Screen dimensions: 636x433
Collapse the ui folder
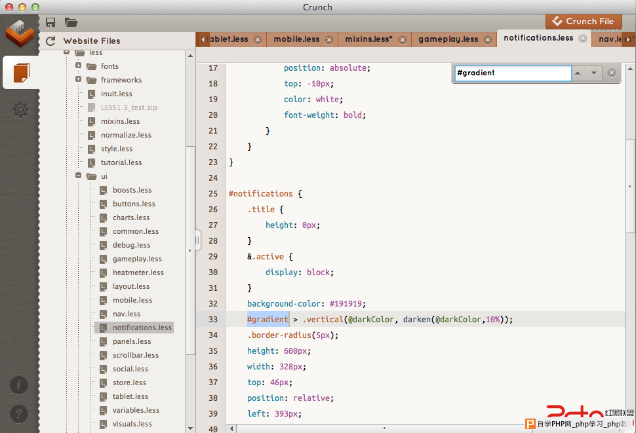(x=78, y=176)
